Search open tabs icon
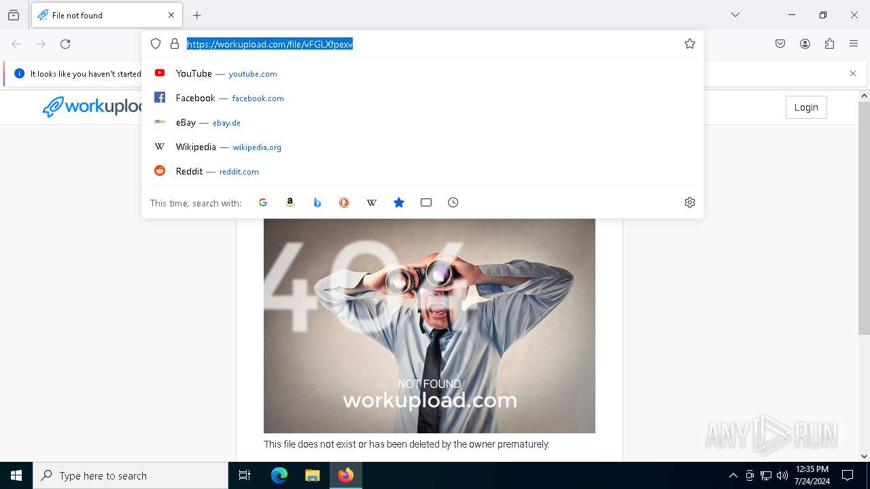 tap(426, 202)
